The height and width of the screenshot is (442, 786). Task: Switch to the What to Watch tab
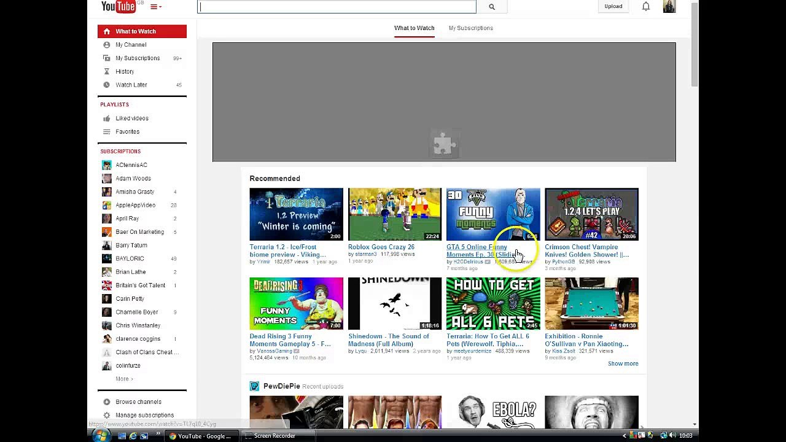coord(414,28)
